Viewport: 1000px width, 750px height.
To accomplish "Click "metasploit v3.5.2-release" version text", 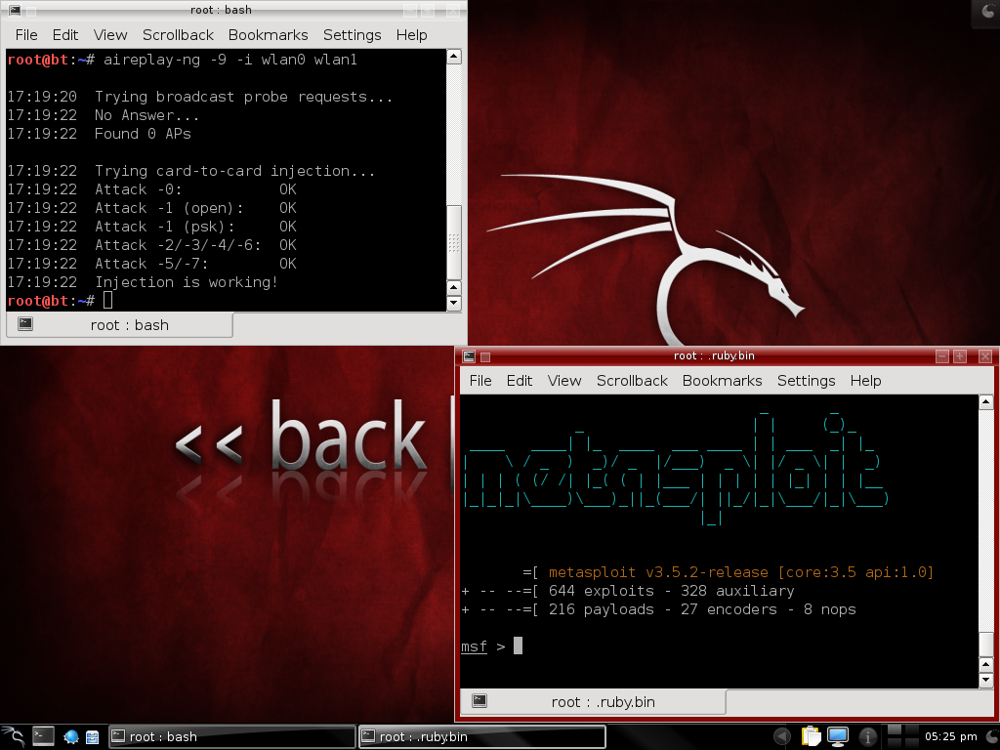I will (x=658, y=572).
